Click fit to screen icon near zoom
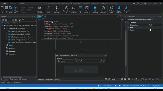Viewport: 163px width, 91px height. (122, 79)
